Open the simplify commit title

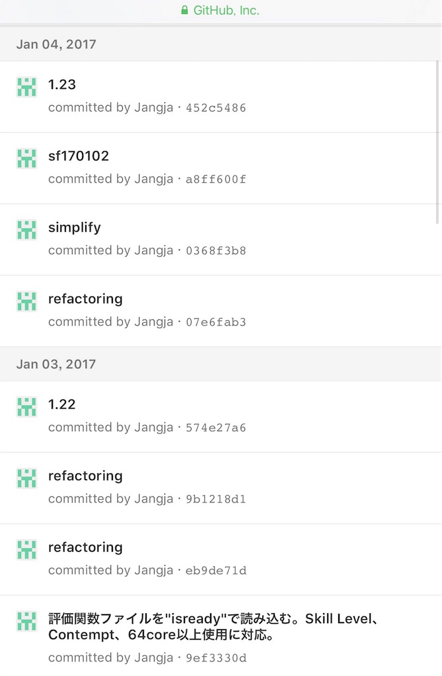coord(74,228)
